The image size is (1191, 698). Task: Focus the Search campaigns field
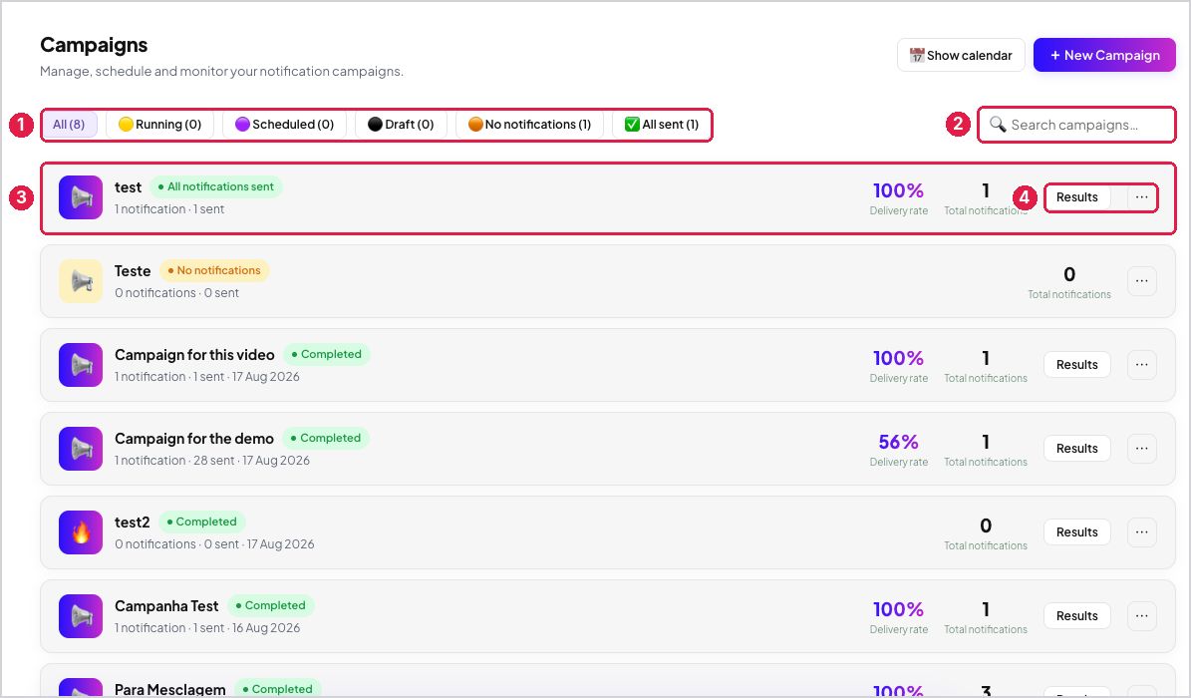tap(1077, 125)
